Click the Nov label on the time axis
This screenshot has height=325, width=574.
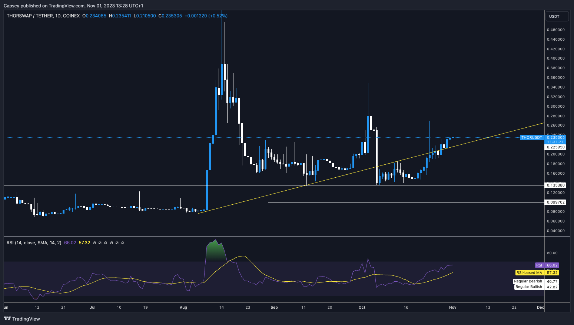(452, 307)
